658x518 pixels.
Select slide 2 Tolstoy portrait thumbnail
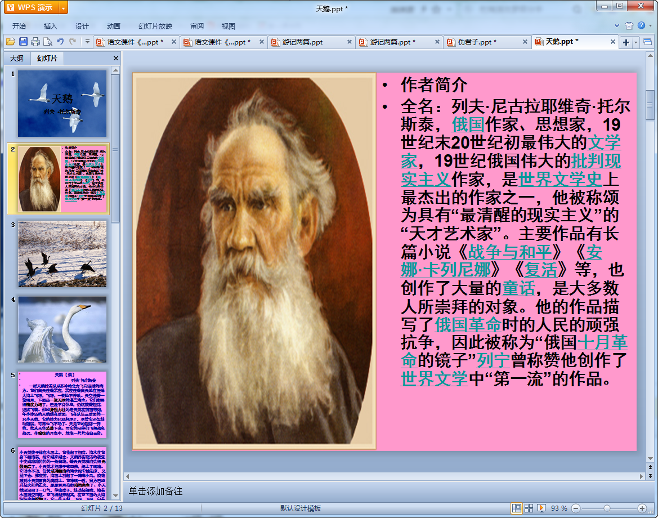62,179
